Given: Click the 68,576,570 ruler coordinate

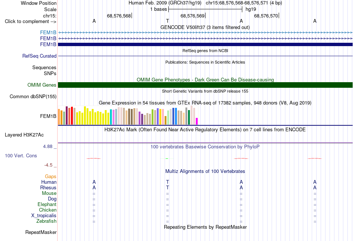Looking at the screenshot, I should [x=266, y=16].
